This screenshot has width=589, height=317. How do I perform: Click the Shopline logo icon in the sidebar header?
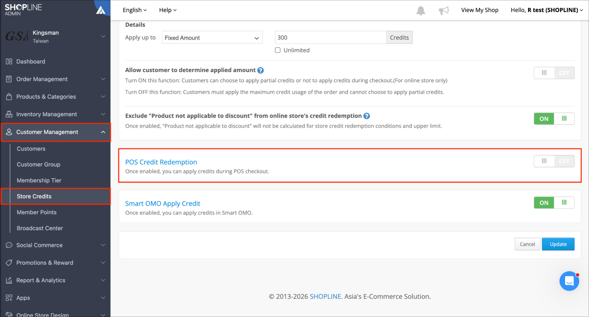pos(101,10)
